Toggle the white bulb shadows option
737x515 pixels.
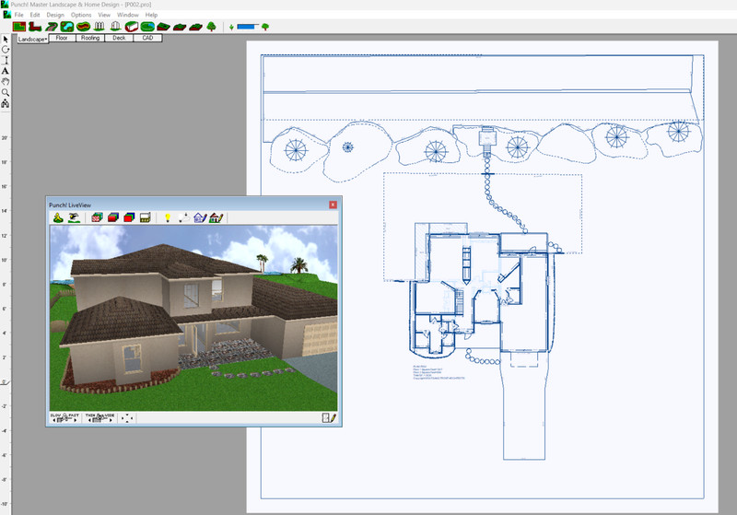pos(183,217)
